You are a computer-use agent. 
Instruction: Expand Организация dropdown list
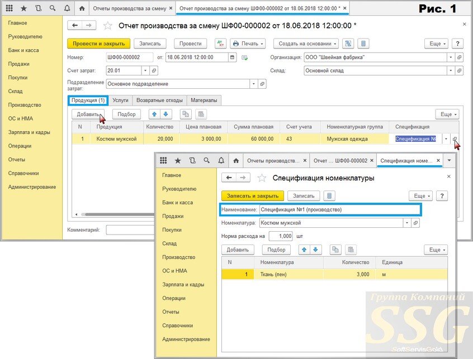(x=451, y=57)
